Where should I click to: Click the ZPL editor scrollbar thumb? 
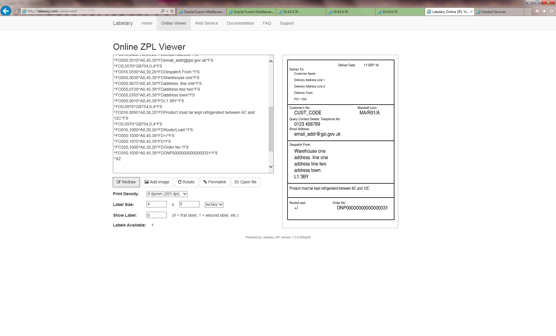(271, 129)
